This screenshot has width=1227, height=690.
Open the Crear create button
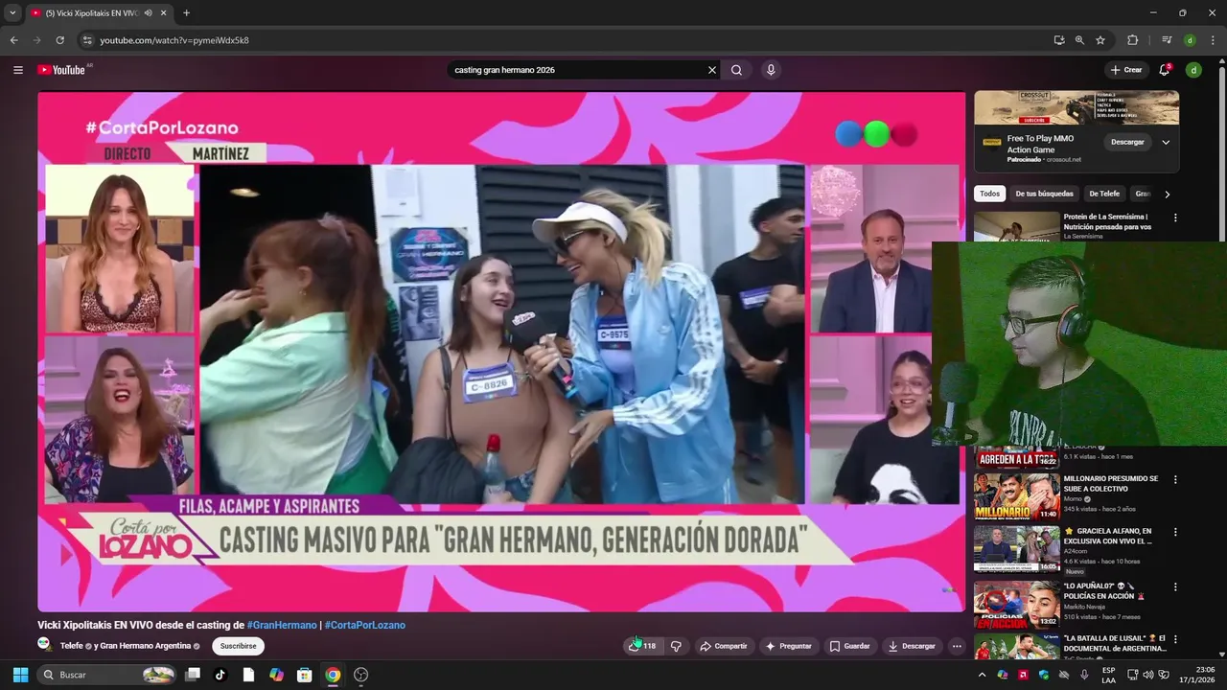pyautogui.click(x=1126, y=70)
